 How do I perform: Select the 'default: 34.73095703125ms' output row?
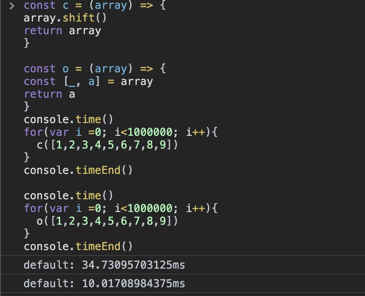point(182,265)
